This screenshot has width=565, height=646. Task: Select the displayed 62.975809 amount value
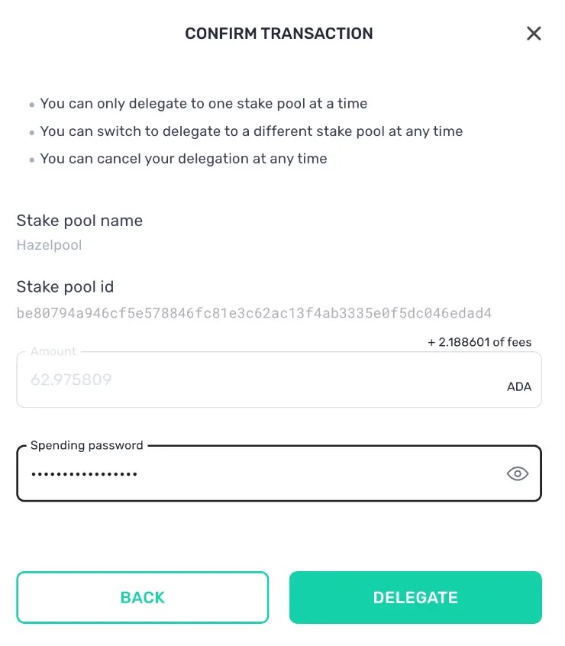tap(71, 380)
